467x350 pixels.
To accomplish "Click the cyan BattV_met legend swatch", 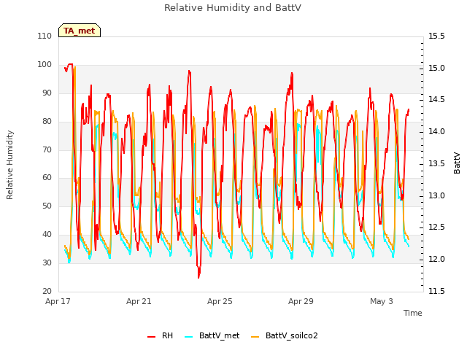I will pos(188,337).
